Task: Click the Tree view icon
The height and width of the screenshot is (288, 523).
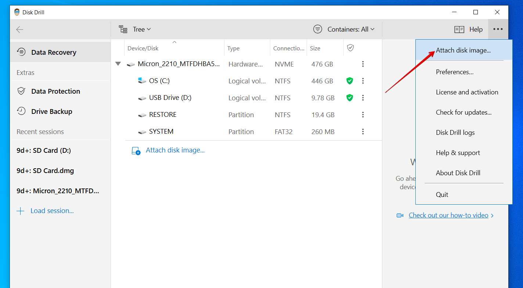Action: tap(123, 29)
